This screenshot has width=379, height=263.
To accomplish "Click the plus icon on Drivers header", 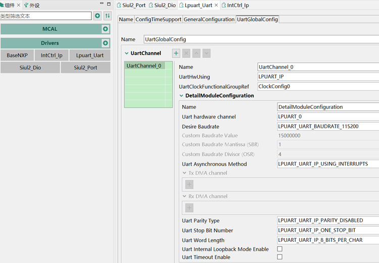I will pyautogui.click(x=106, y=43).
